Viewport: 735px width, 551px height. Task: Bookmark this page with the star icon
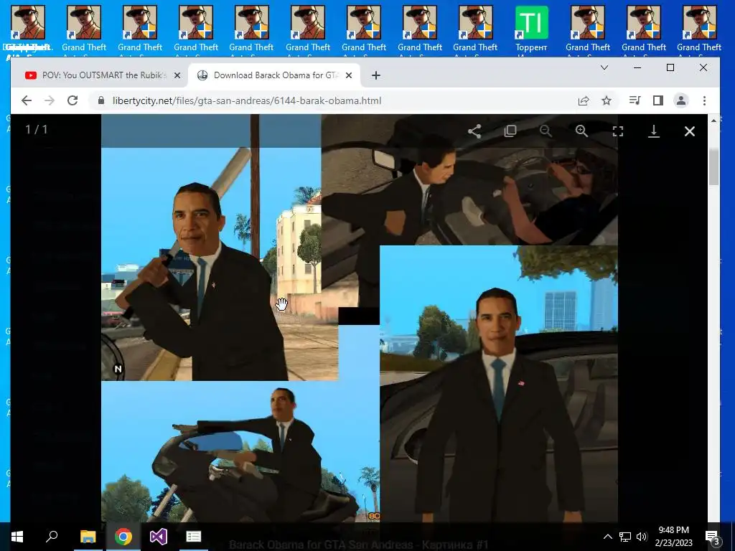[607, 100]
